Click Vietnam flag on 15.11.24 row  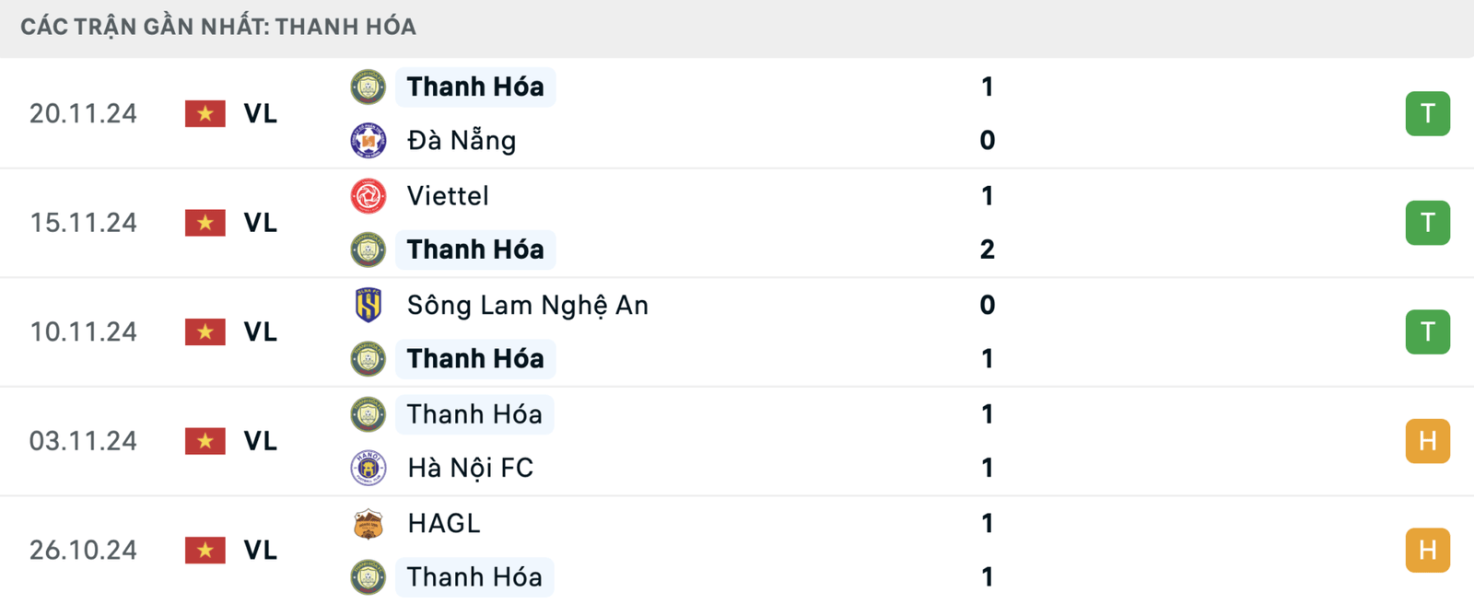coord(205,223)
